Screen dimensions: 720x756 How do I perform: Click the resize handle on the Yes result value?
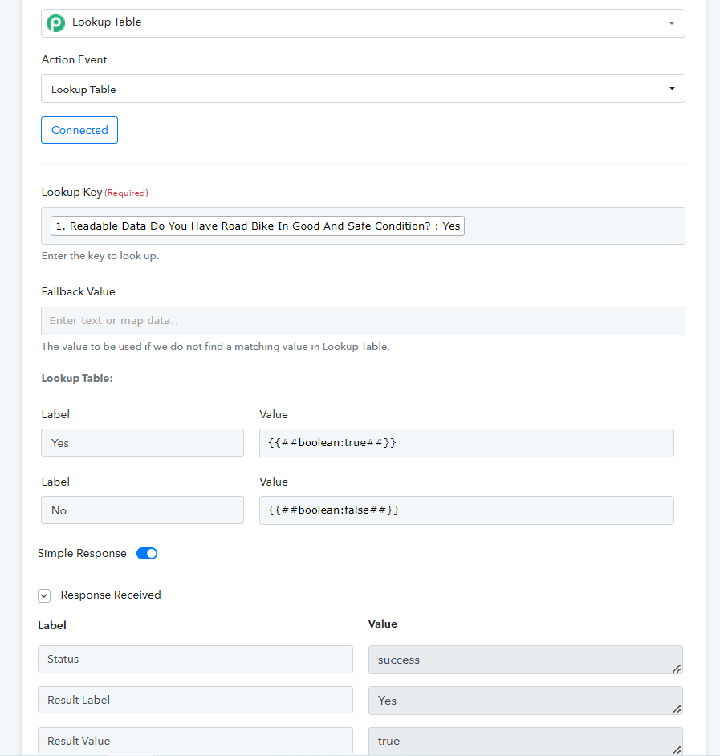click(677, 709)
